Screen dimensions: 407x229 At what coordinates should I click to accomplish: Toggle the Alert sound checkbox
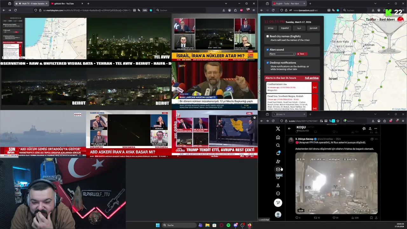[x=267, y=50]
